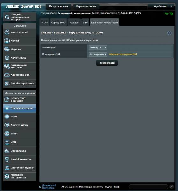This screenshot has width=178, height=191.
Task: Open the FAQ link
Action: click(116, 187)
